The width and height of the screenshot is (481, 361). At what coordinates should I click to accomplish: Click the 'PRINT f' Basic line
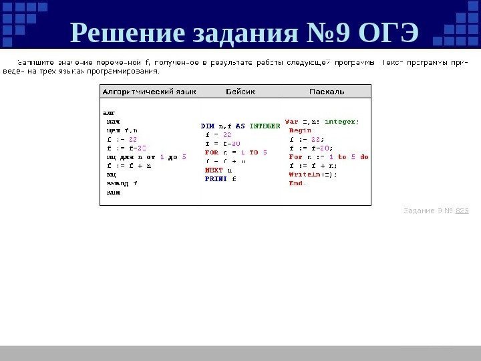(220, 179)
